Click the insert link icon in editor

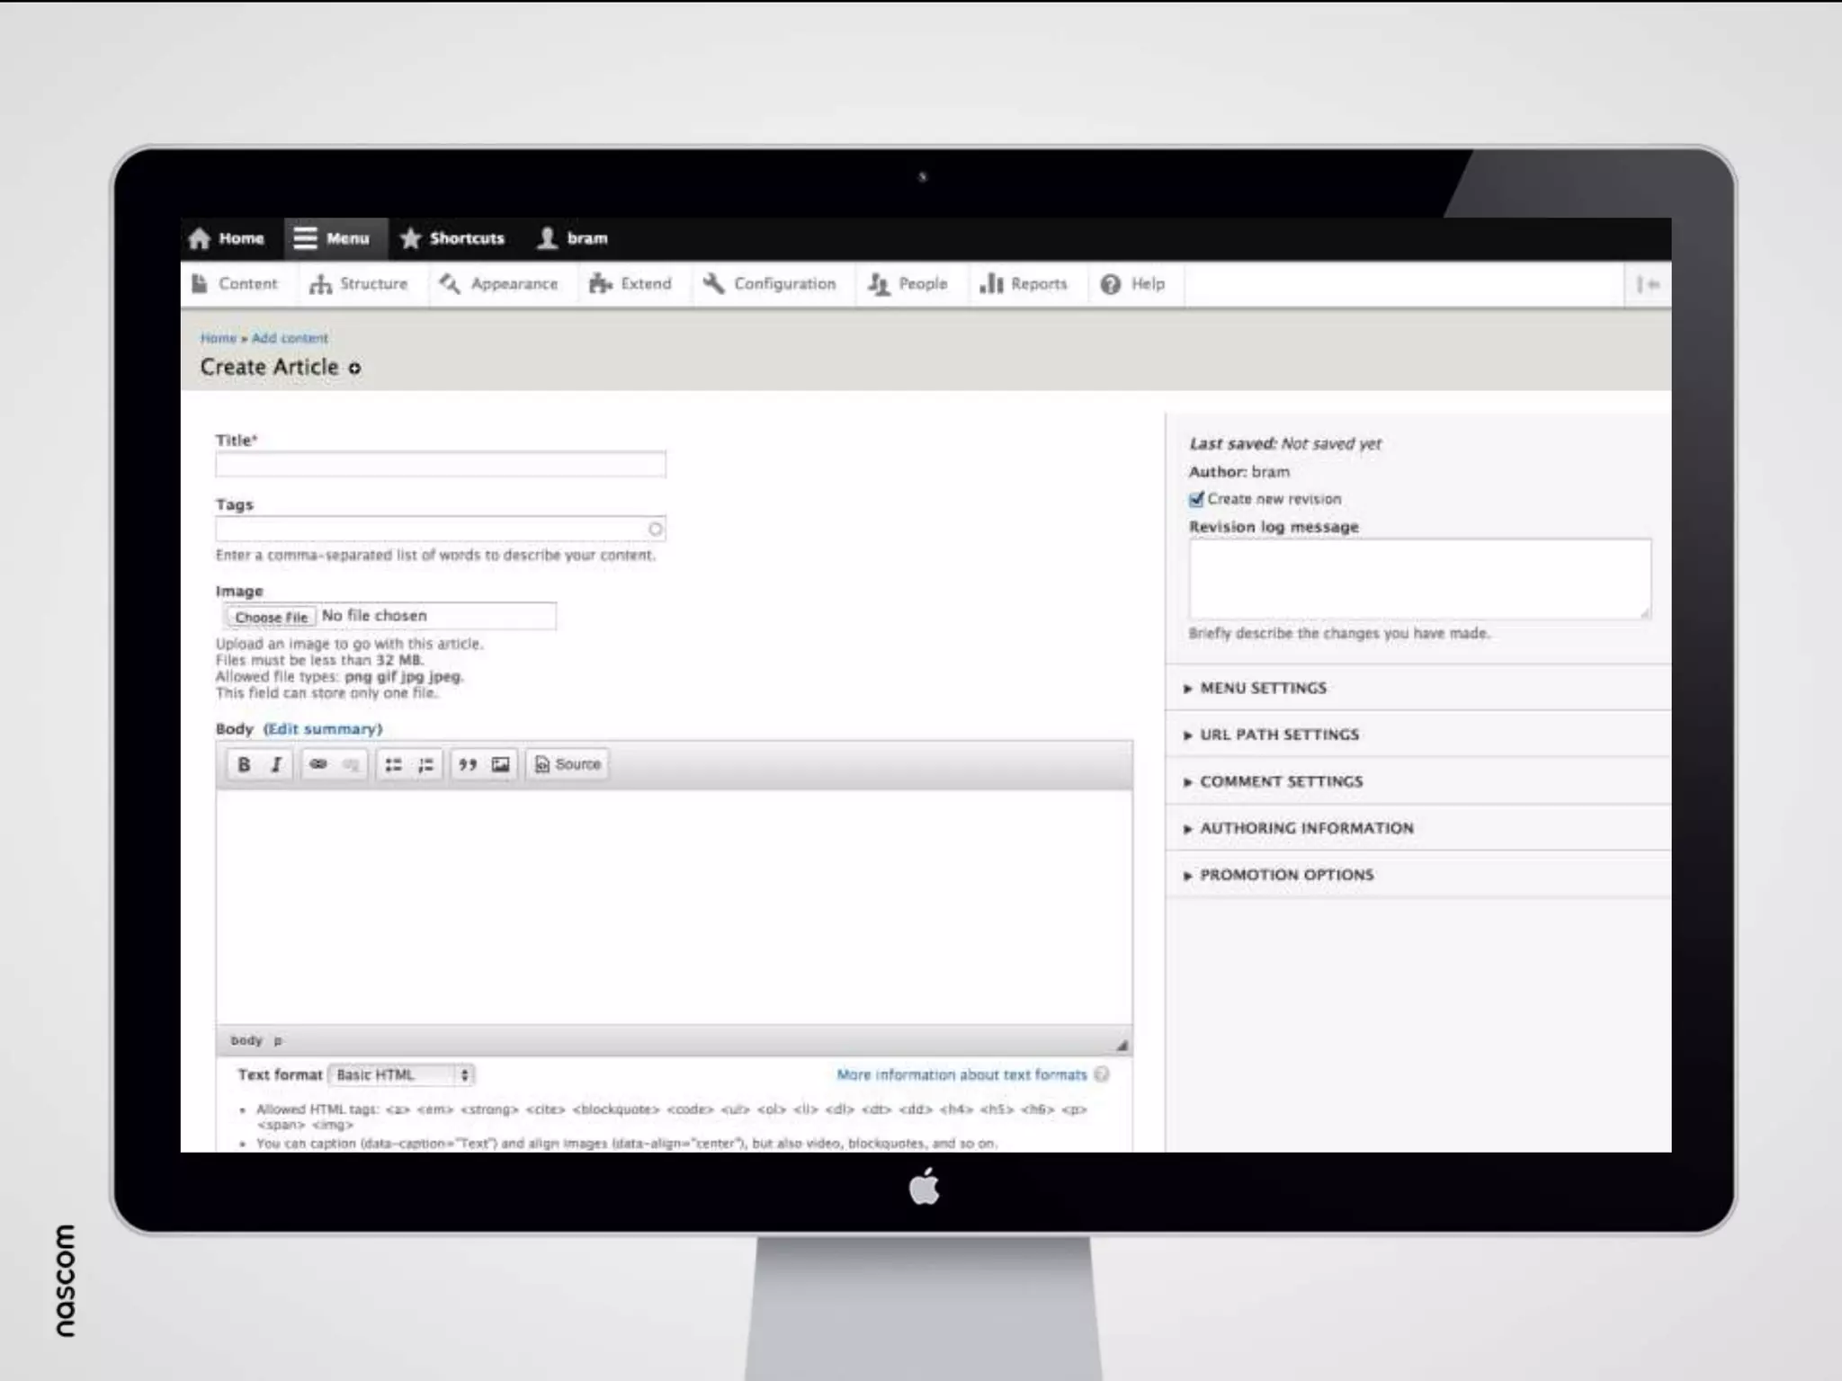[x=318, y=764]
